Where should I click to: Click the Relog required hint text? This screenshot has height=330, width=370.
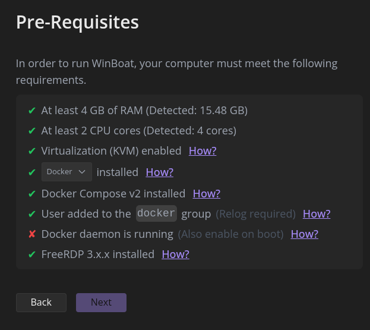tap(255, 213)
